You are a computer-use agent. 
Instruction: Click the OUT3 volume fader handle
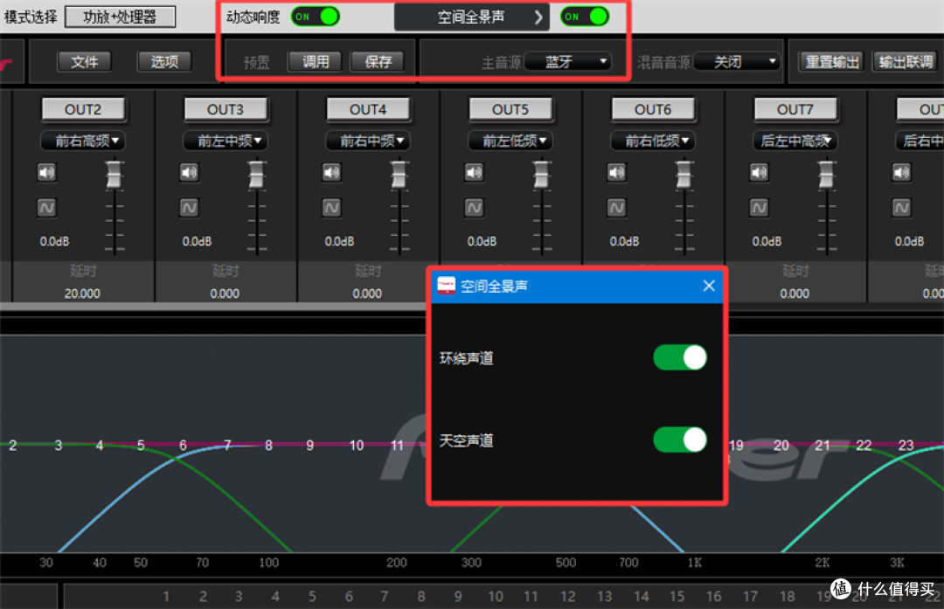[x=256, y=175]
